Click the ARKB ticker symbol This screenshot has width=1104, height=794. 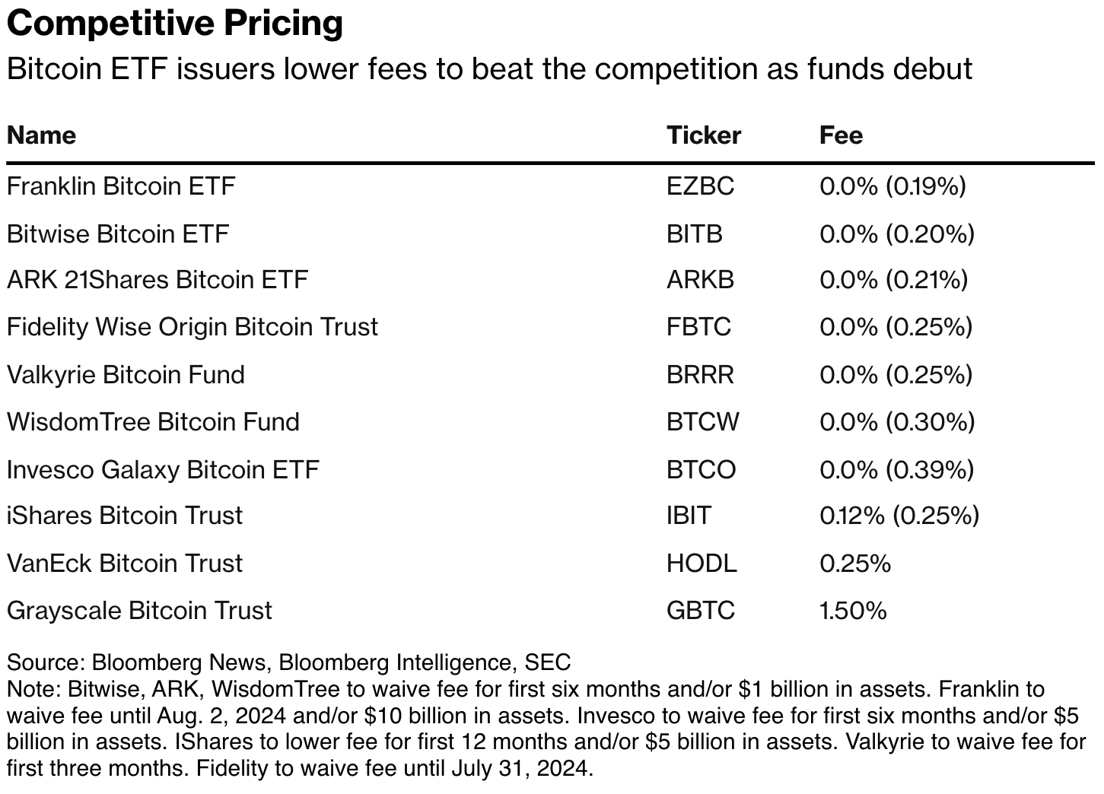pos(700,280)
